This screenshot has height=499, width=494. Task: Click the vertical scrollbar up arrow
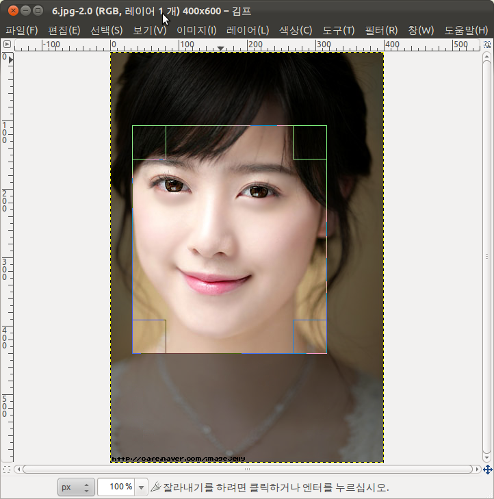(x=486, y=56)
